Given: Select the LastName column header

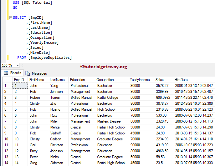Looking at the screenshot, I should coord(58,80).
